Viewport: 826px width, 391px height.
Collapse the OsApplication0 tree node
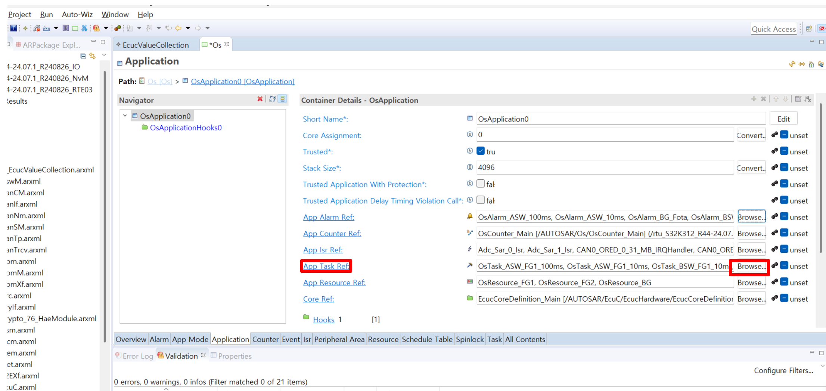coord(125,116)
